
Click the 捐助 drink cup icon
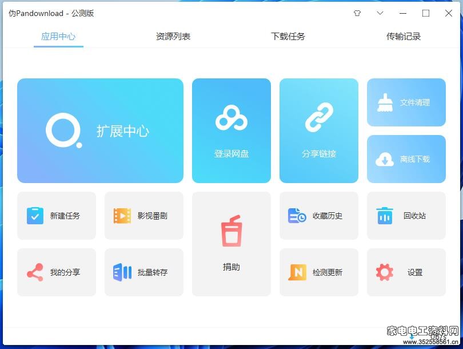click(x=231, y=231)
